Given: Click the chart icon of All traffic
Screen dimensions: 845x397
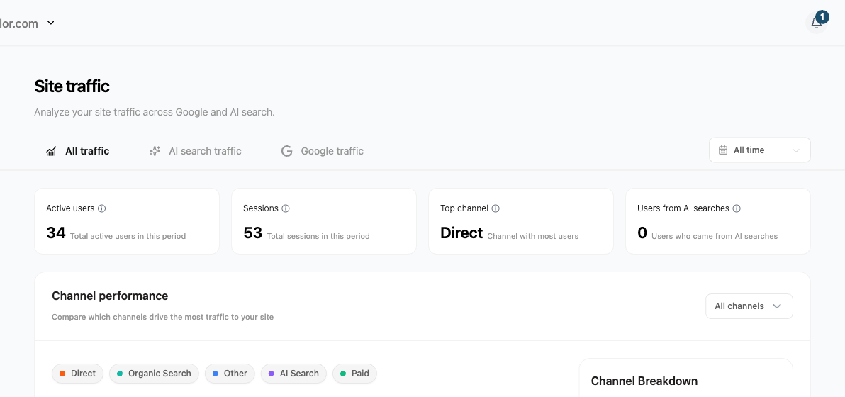Looking at the screenshot, I should click(x=51, y=152).
